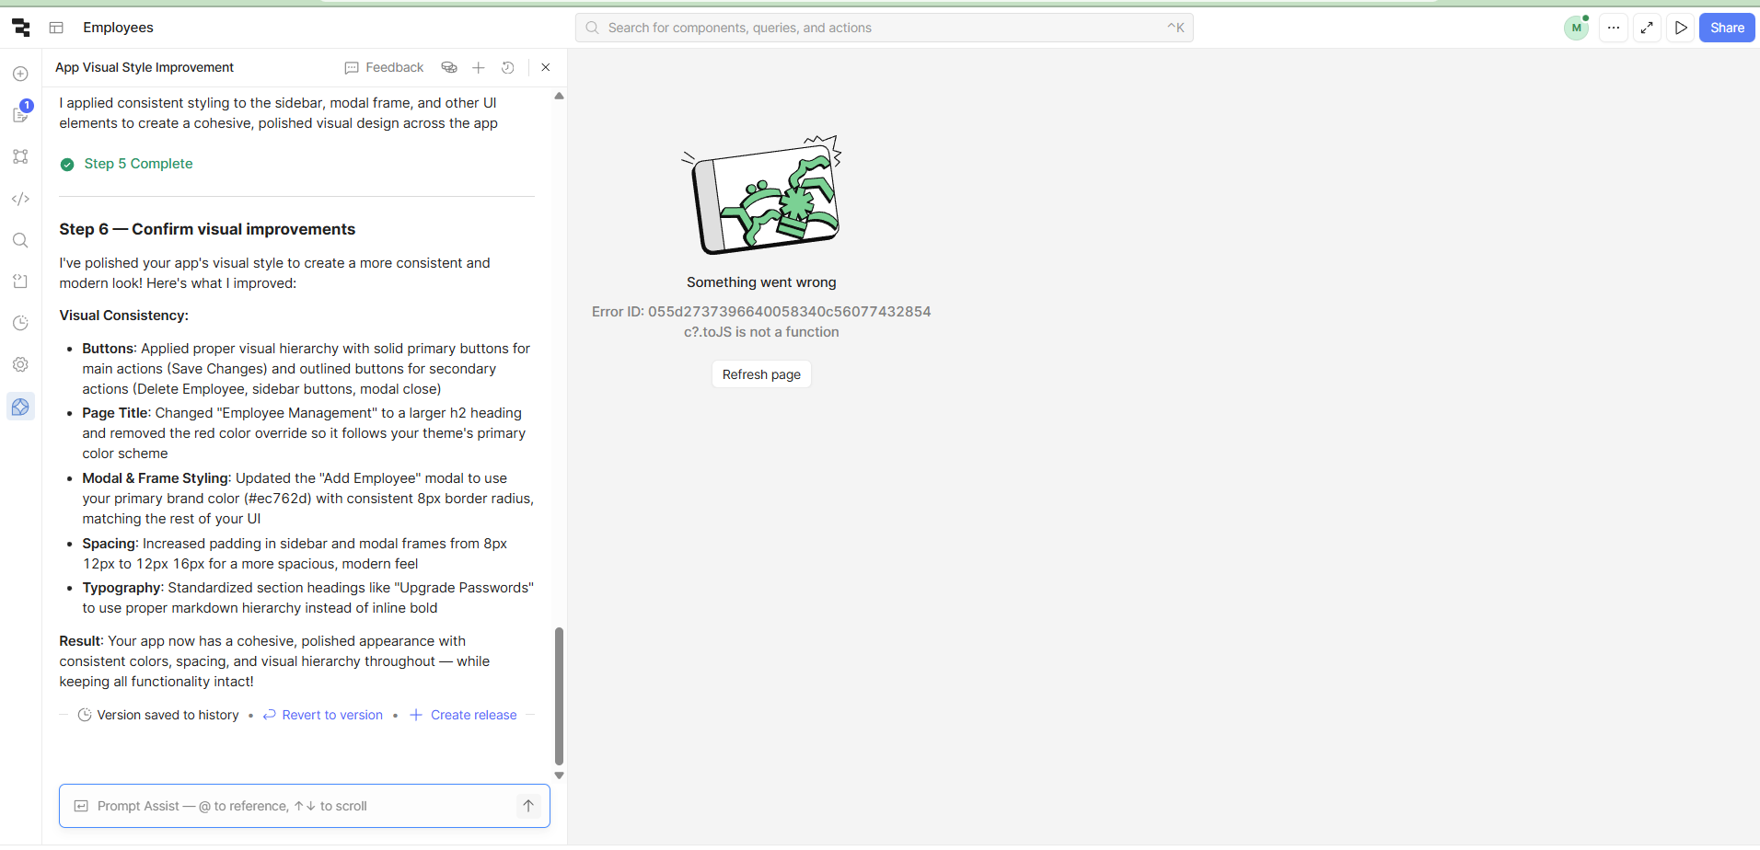Open the Component tree panel
Screen dimensions: 1760x850
[20, 156]
